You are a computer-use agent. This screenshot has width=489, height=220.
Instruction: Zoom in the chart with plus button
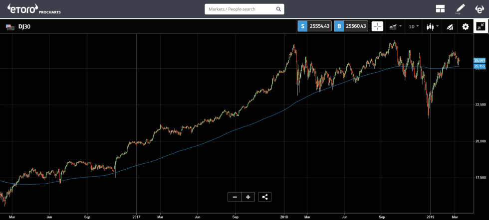pyautogui.click(x=248, y=197)
